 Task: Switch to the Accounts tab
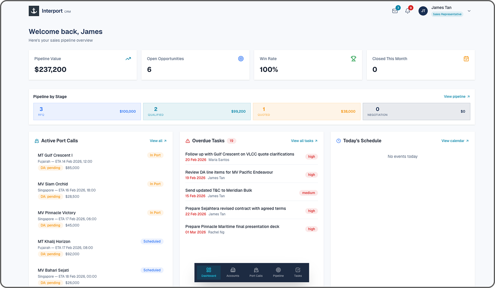tap(233, 272)
